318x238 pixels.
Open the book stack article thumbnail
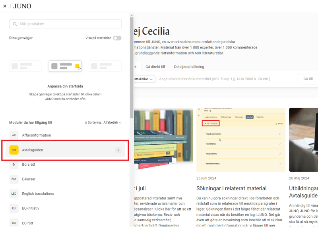(162, 139)
